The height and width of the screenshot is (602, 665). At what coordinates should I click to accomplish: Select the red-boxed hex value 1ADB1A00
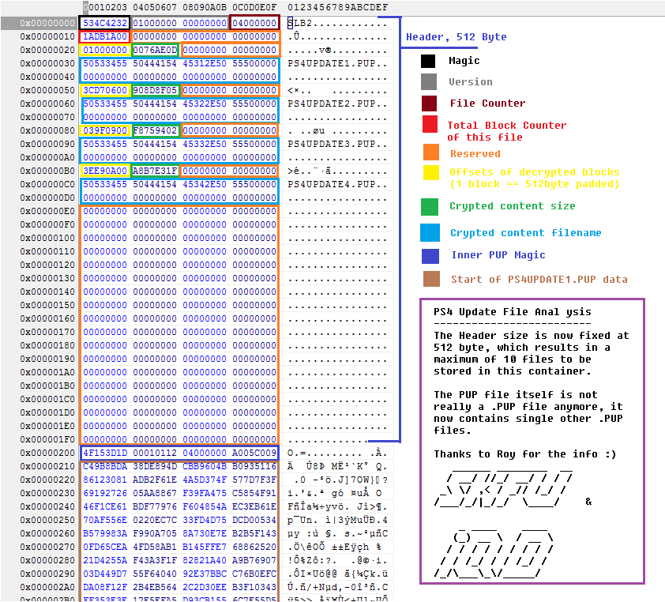(105, 36)
